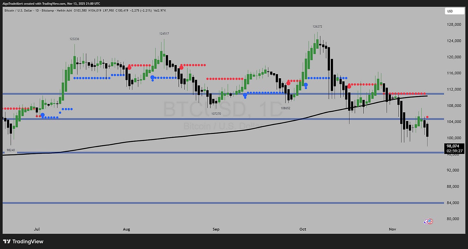
Task: Click the 123236 high price label
Action: (74, 39)
